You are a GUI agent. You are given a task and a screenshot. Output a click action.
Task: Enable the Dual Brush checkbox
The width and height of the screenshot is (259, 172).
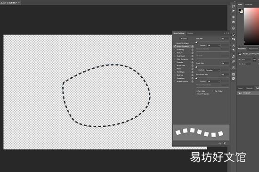(x=175, y=56)
